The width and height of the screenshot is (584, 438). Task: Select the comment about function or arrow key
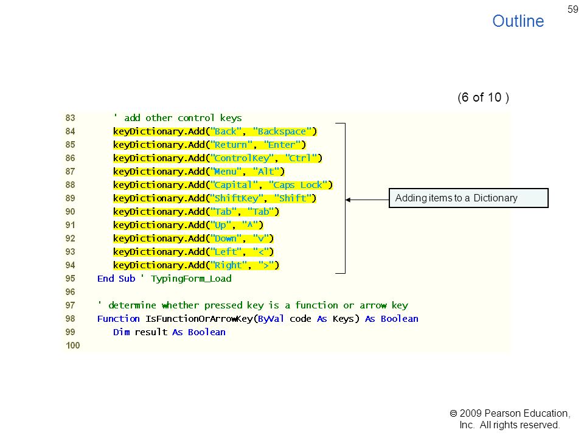click(252, 306)
